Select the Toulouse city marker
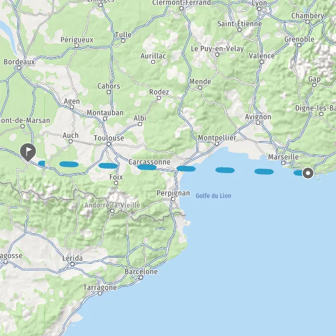 [x=109, y=144]
